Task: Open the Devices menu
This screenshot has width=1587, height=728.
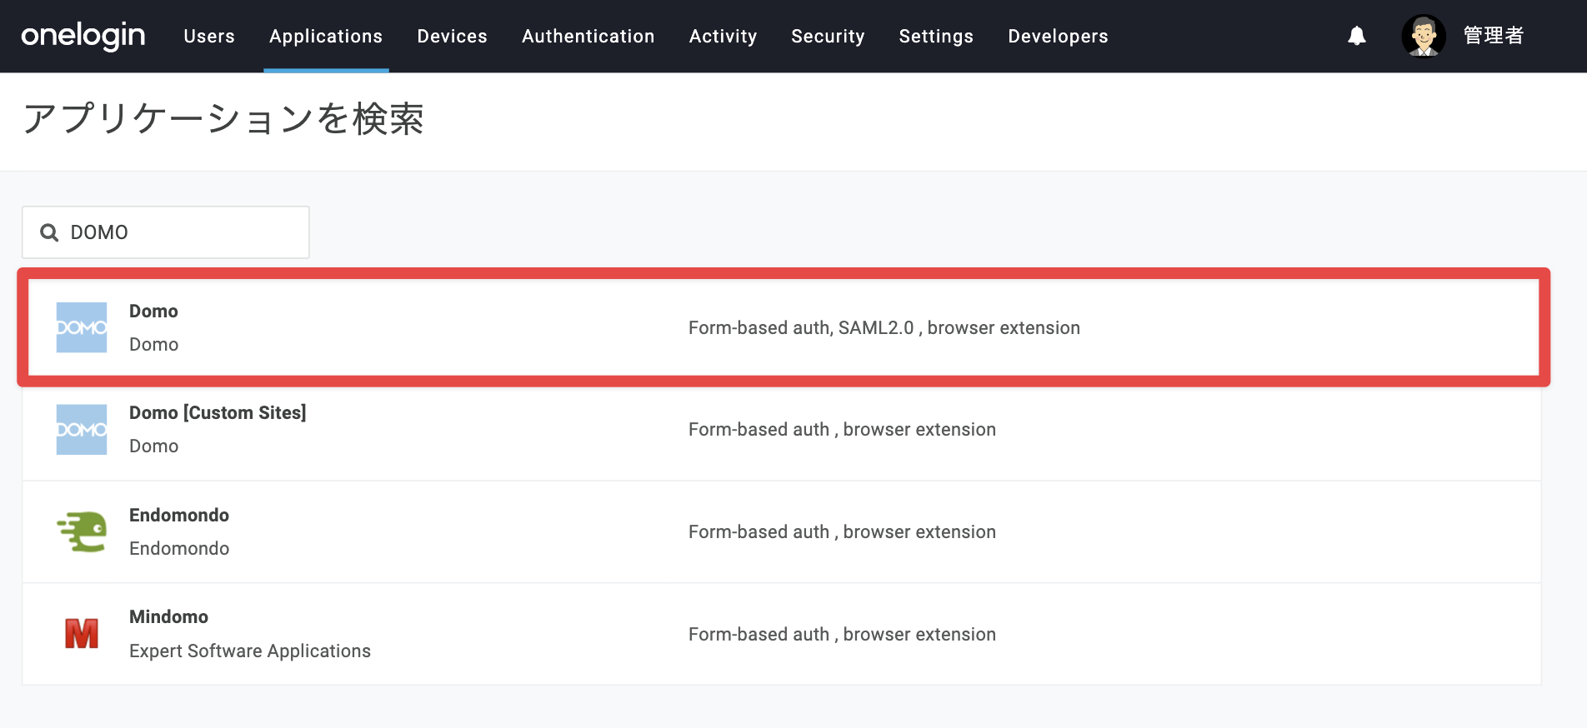Action: click(x=453, y=36)
